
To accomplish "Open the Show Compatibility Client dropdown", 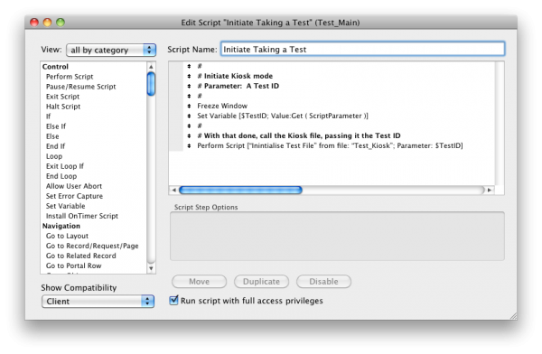I will tap(98, 301).
